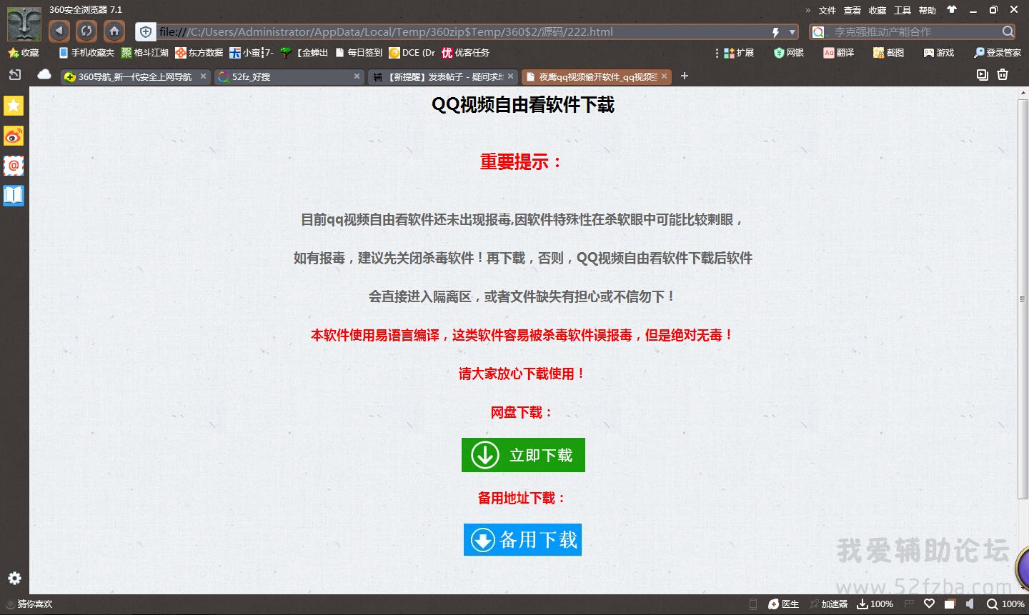Open the 格斗江湖 bookmark
This screenshot has height=615, width=1029.
pyautogui.click(x=145, y=53)
